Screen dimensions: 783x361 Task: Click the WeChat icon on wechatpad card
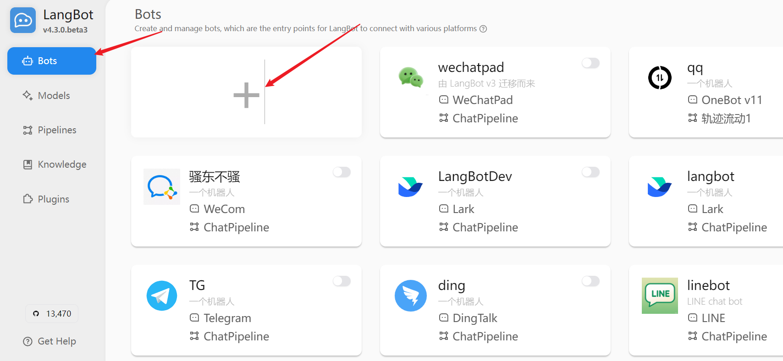[x=411, y=77]
